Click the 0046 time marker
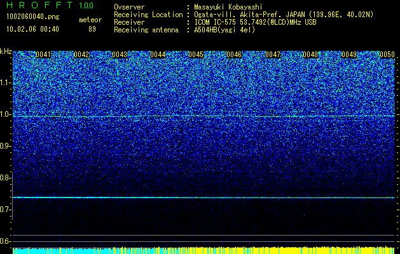Screen dimensions: 400x254 click(x=234, y=55)
